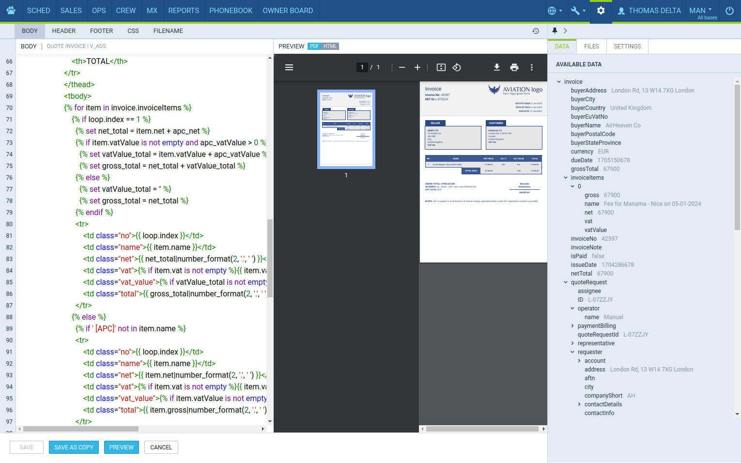Image resolution: width=741 pixels, height=463 pixels.
Task: Open the CSS editor tab
Action: [133, 31]
